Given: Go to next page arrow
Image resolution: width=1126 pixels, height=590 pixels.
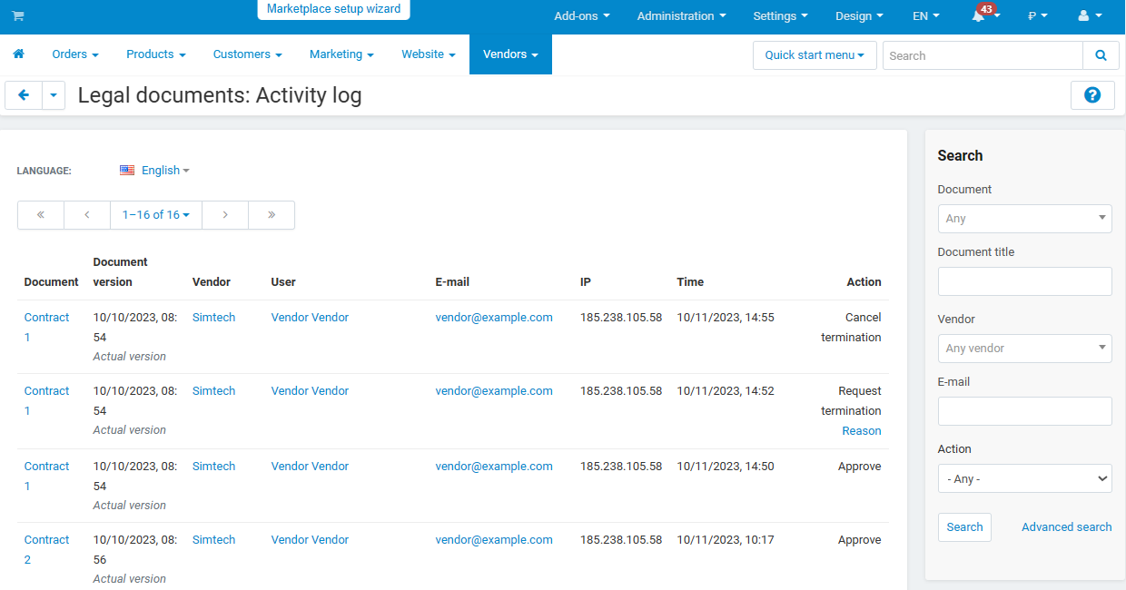Looking at the screenshot, I should (x=225, y=215).
